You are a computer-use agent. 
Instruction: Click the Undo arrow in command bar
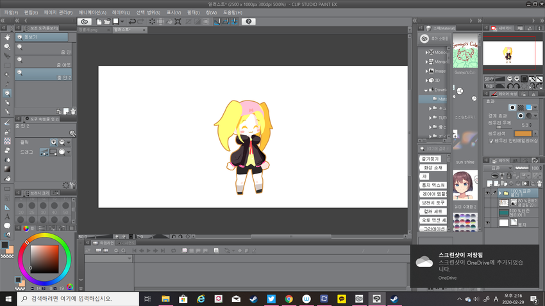pos(132,22)
